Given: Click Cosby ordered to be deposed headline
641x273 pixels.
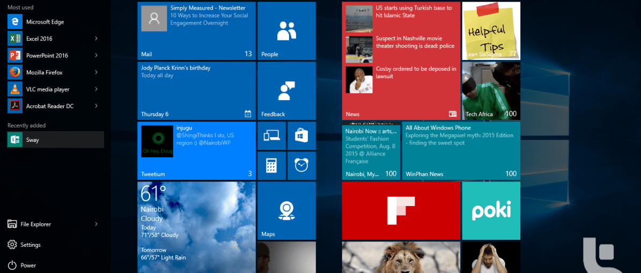Looking at the screenshot, I should point(416,73).
